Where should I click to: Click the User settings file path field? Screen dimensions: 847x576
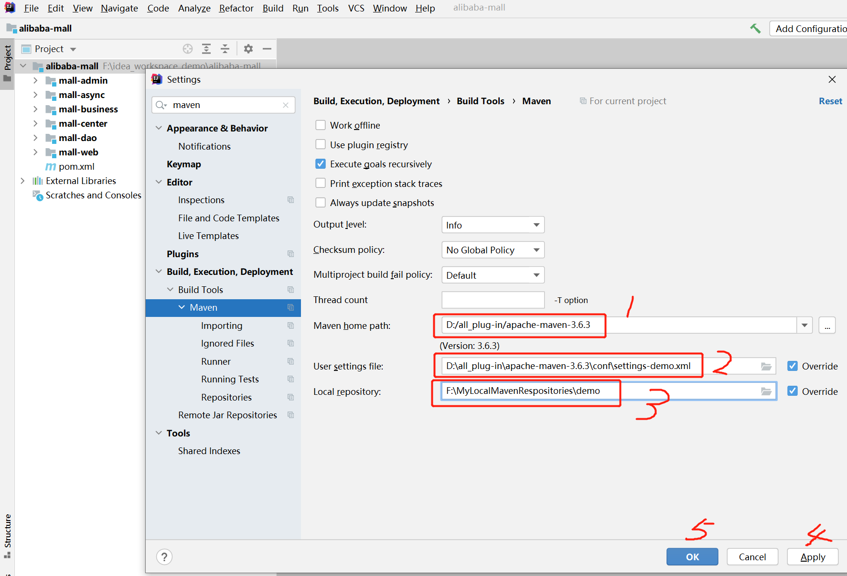point(608,366)
